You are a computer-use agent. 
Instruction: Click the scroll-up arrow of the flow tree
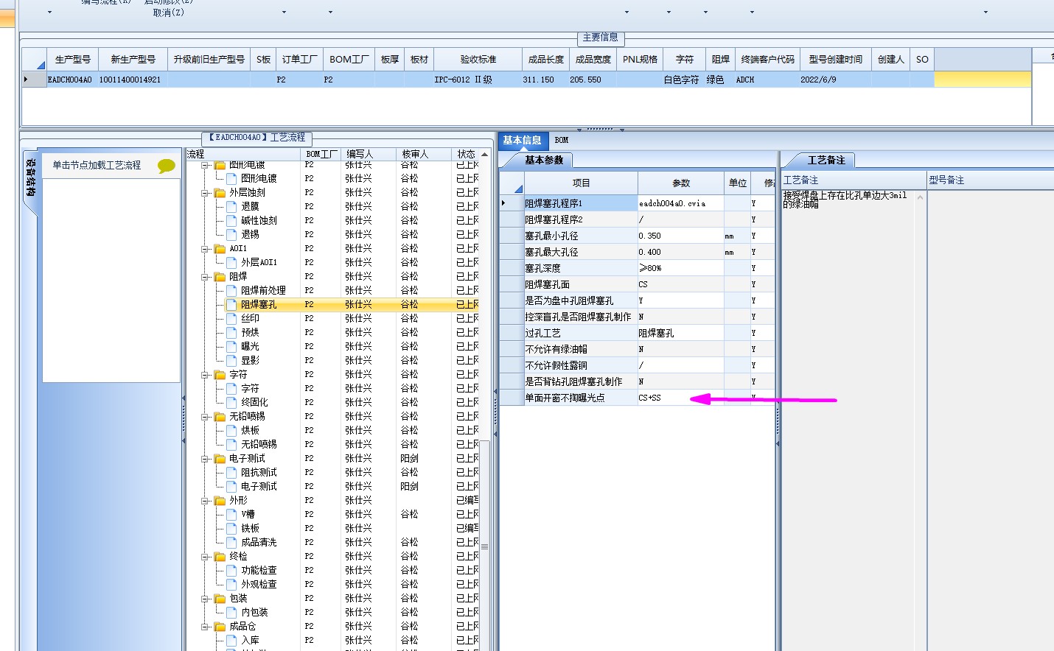point(484,154)
